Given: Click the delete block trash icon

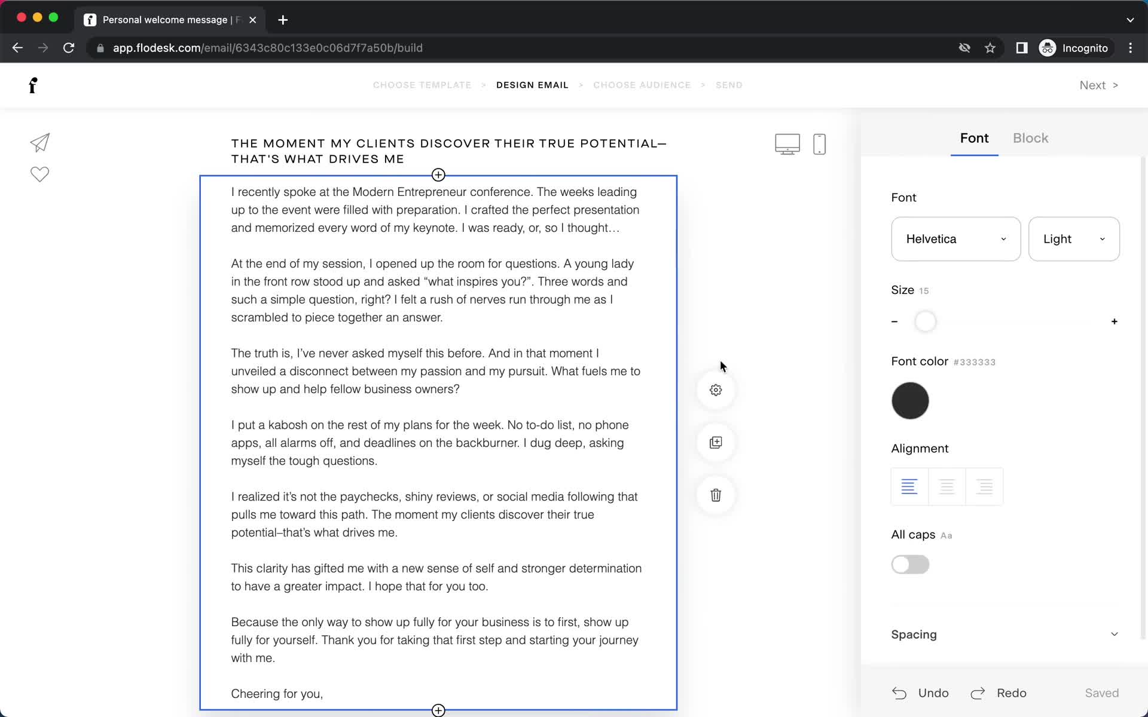Looking at the screenshot, I should point(716,494).
